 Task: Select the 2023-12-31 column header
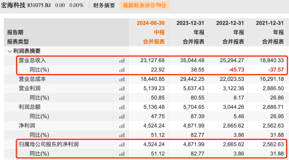click(190, 23)
